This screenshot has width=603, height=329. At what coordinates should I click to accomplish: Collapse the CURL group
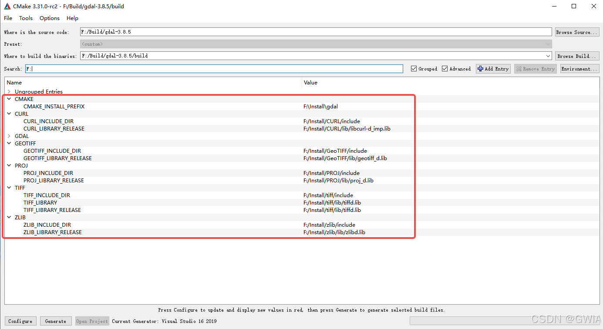[9, 114]
